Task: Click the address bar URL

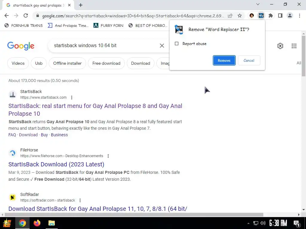Action: click(x=133, y=16)
